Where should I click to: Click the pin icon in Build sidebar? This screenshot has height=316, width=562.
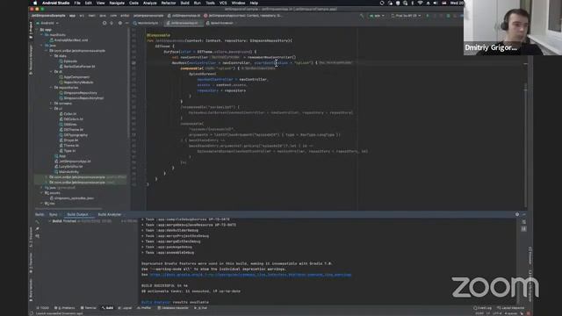(37, 229)
